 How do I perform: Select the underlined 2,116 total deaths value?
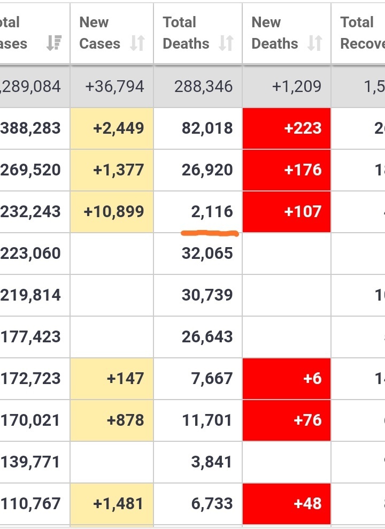pyautogui.click(x=212, y=212)
